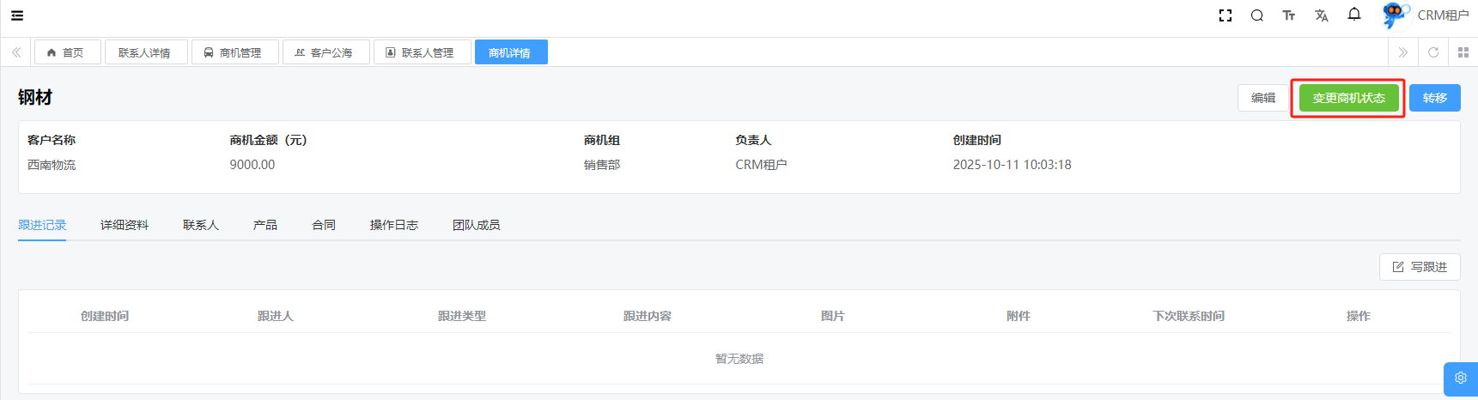Click the 转移 button
1478x400 pixels.
pyautogui.click(x=1434, y=98)
